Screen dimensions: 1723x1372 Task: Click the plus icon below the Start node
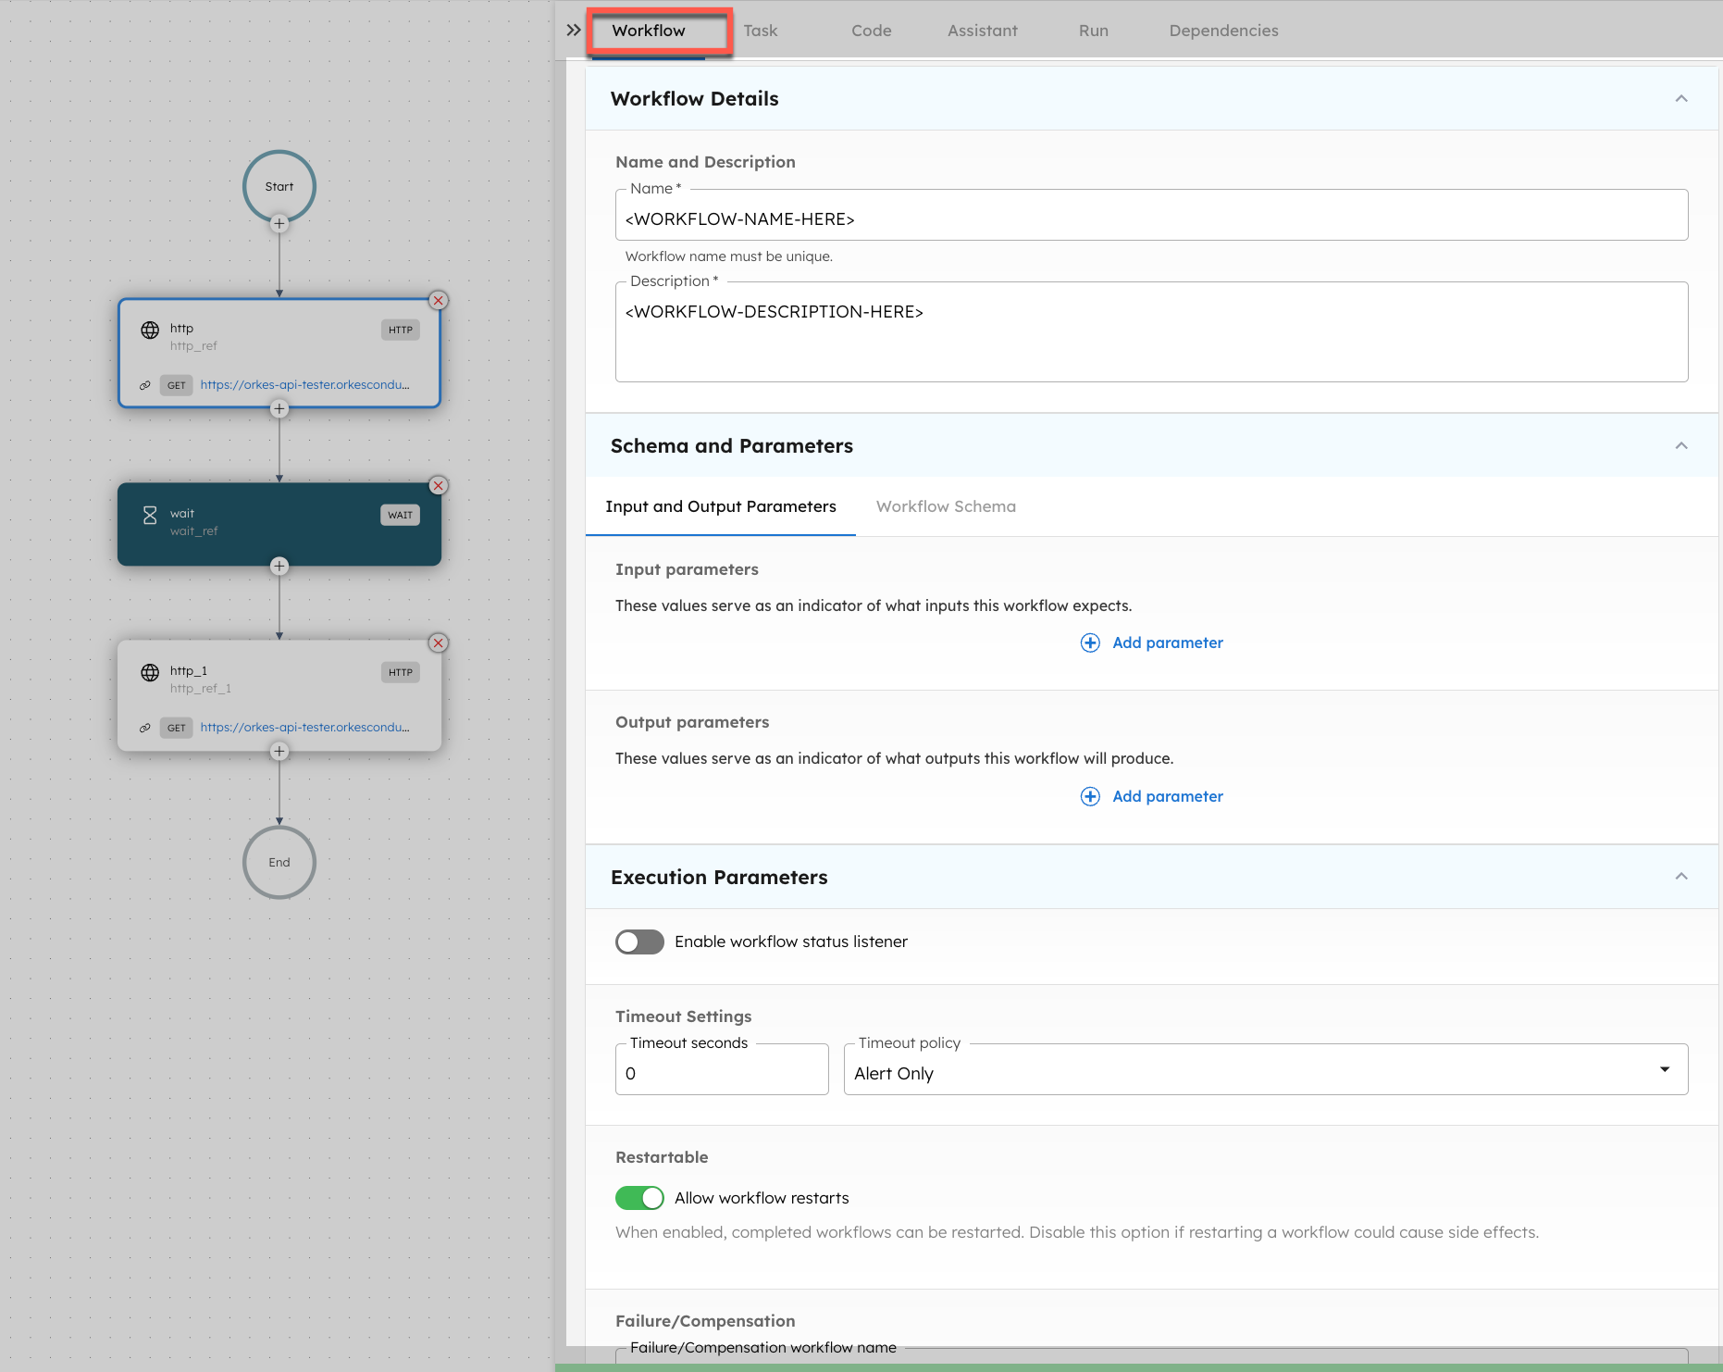279,223
